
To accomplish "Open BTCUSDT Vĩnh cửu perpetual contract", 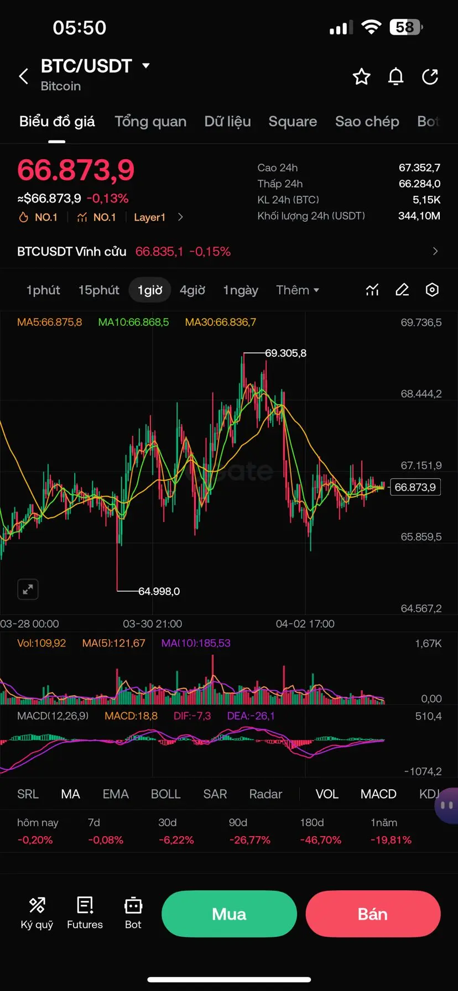I will click(229, 251).
